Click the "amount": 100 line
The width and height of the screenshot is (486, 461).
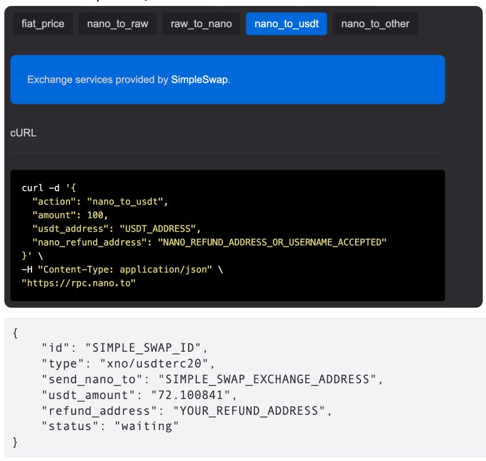[x=70, y=215]
